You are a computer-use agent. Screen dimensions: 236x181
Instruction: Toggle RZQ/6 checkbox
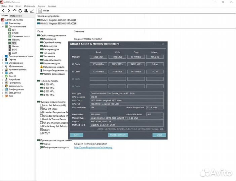[41, 130]
